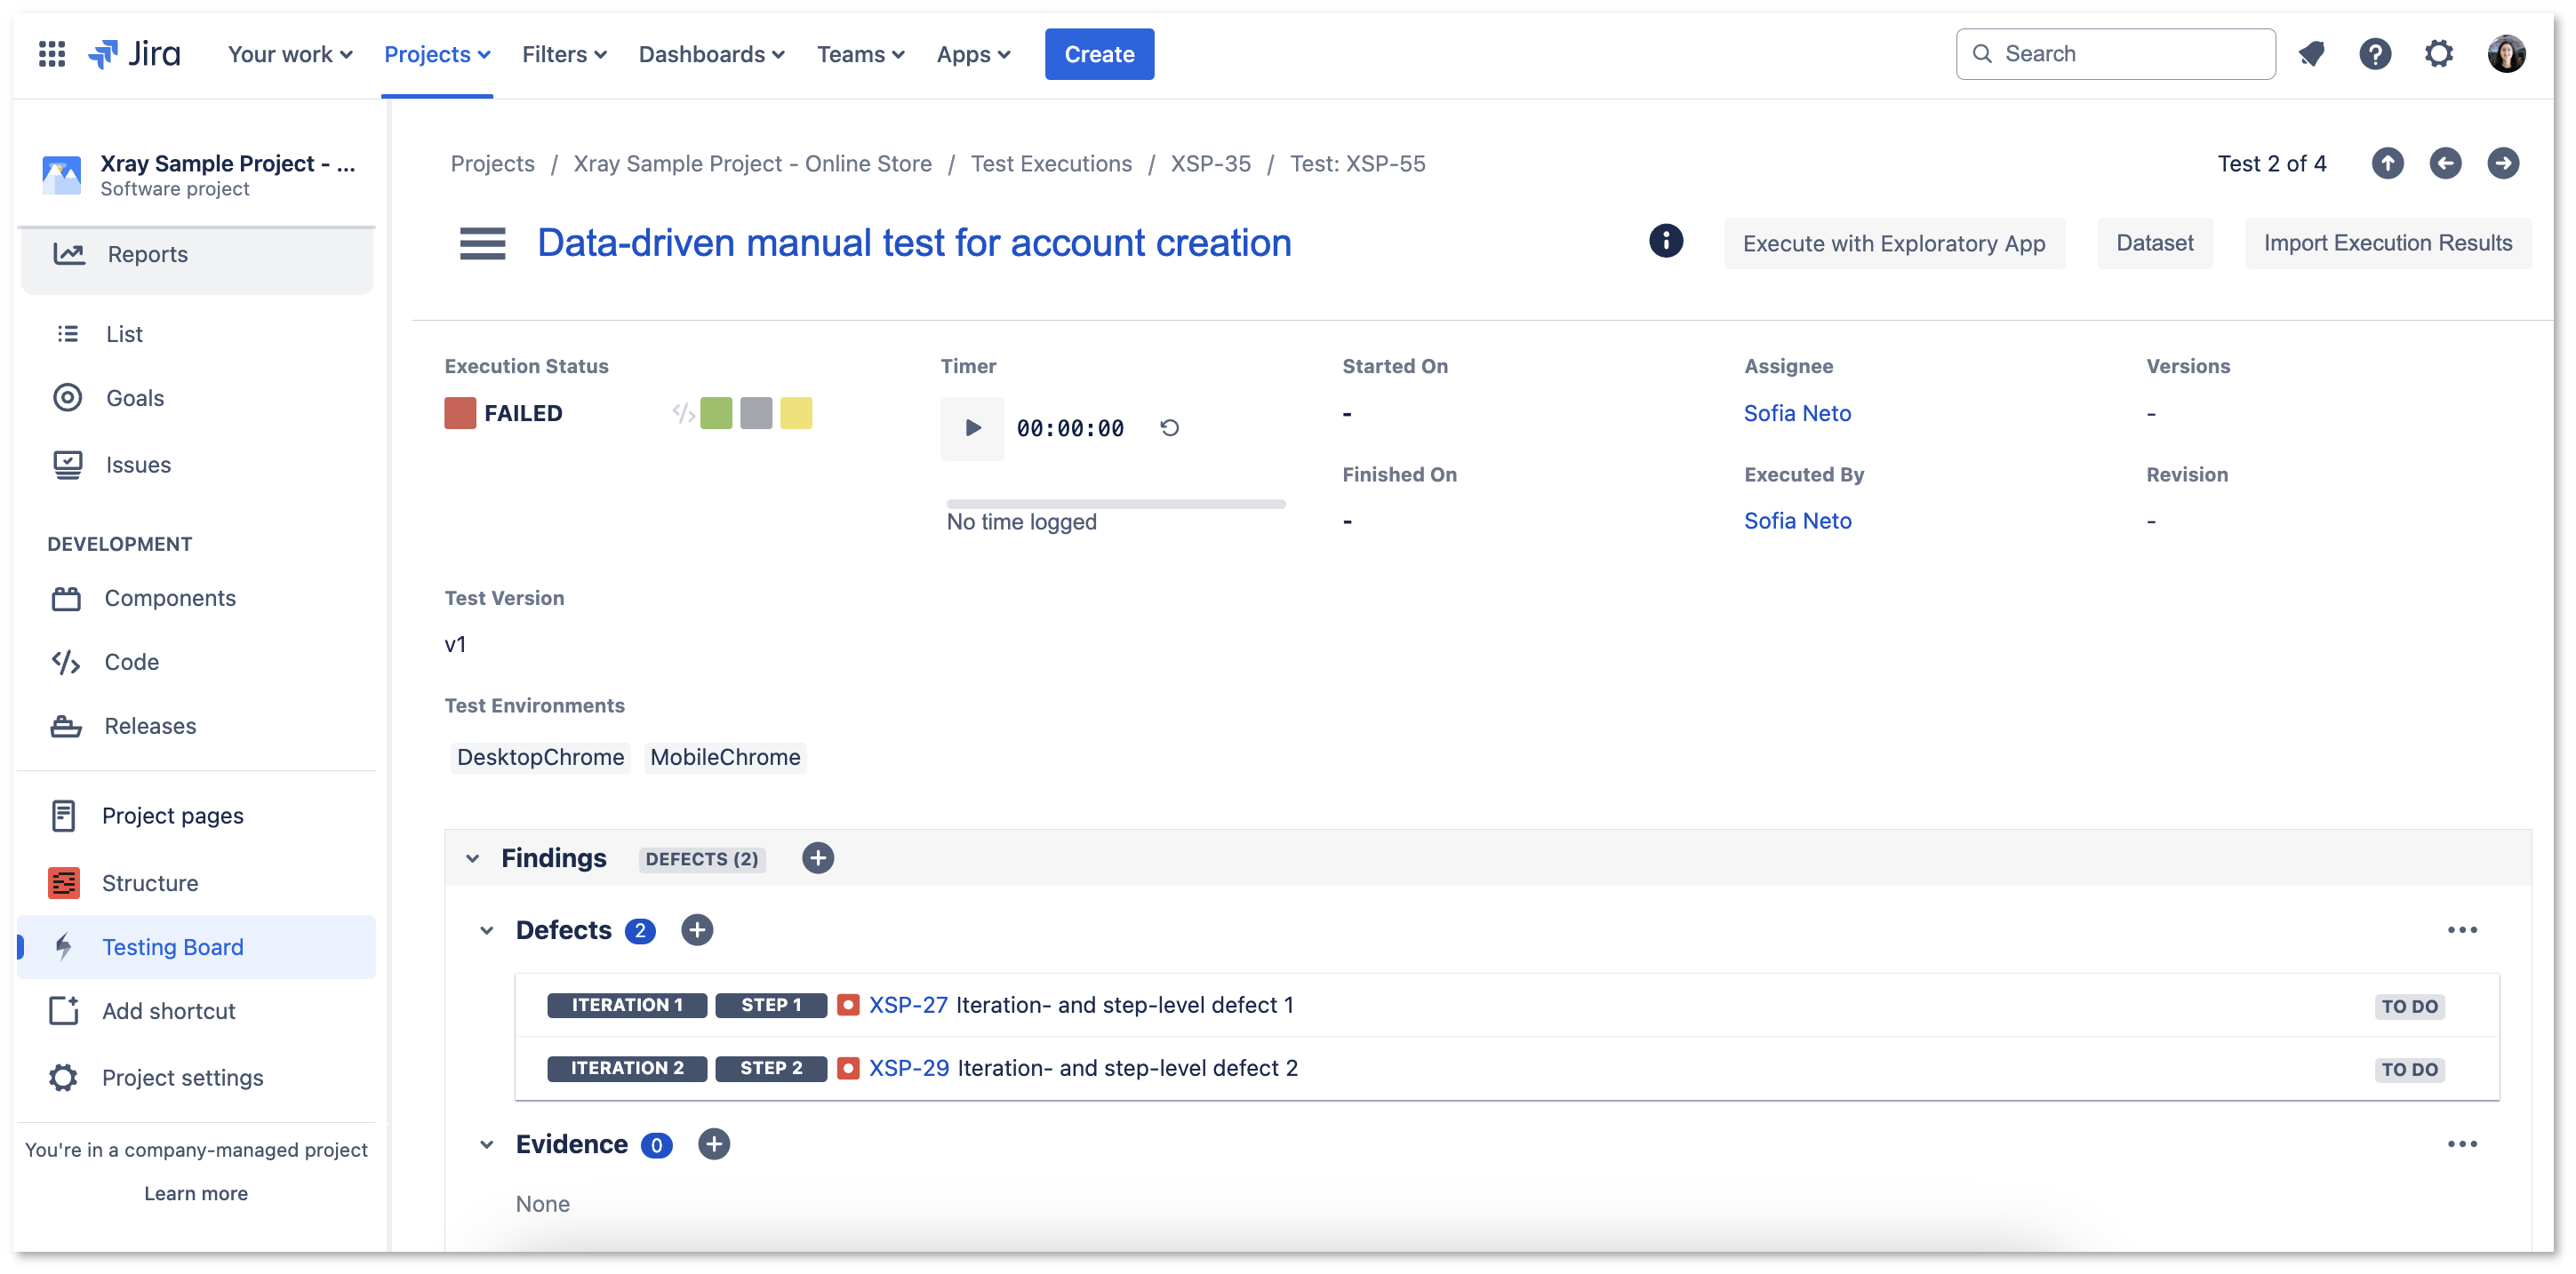Image resolution: width=2576 pixels, height=1274 pixels.
Task: Add a defect with the Defects plus icon
Action: point(697,930)
